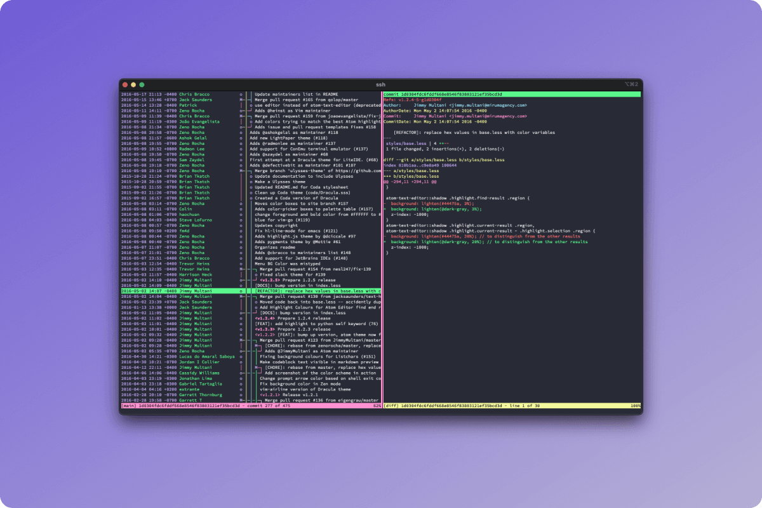Click the 62% scroll indicator on the status bar
This screenshot has height=508, width=762.
(x=378, y=406)
